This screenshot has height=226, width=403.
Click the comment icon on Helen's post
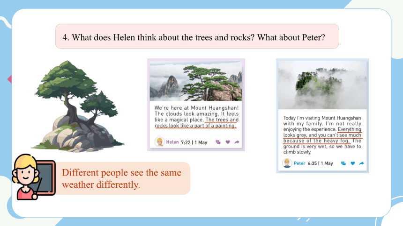218,142
